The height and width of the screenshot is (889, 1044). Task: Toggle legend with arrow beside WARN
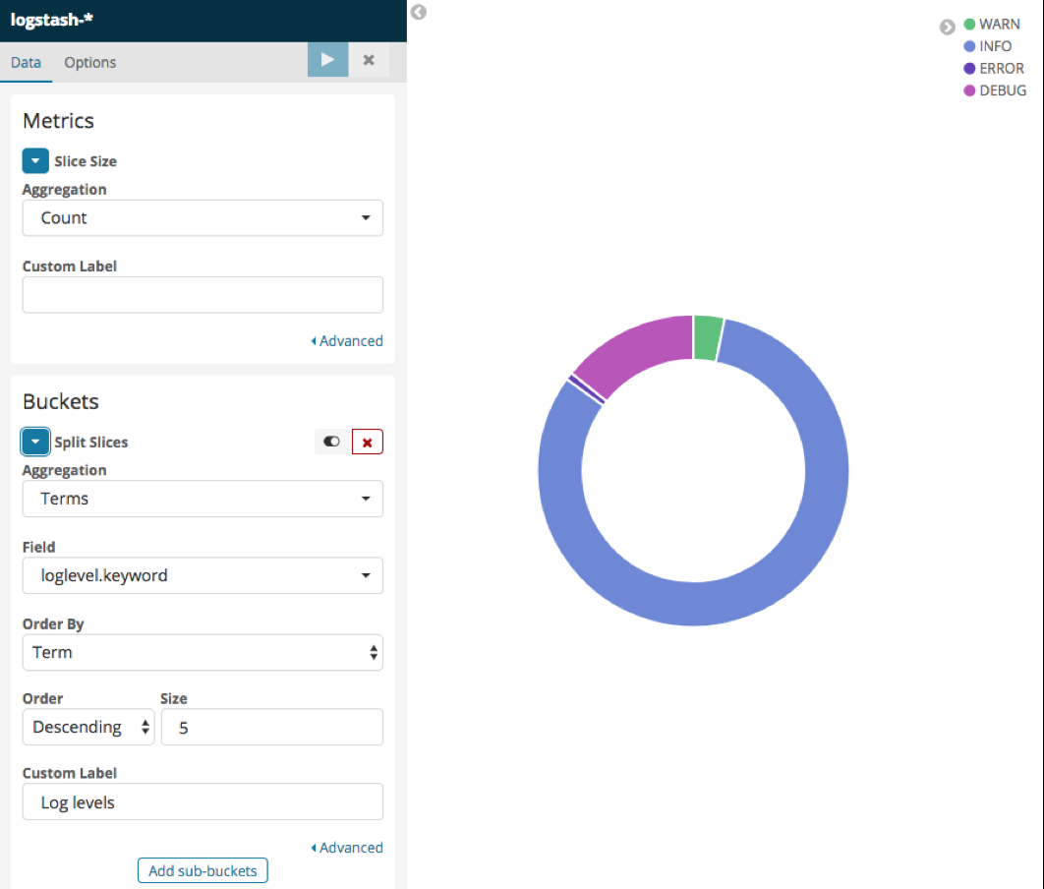click(x=948, y=27)
